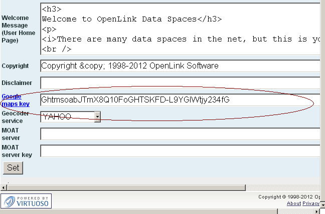Click the Geocoder service label
The image size is (325, 214).
tap(16, 117)
